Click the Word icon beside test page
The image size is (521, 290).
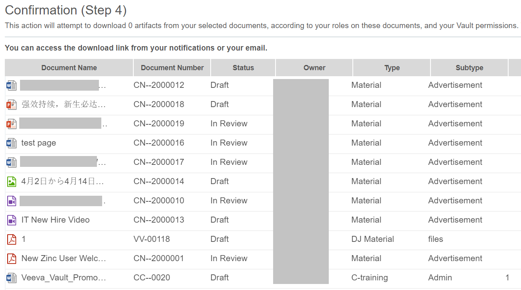pyautogui.click(x=12, y=143)
